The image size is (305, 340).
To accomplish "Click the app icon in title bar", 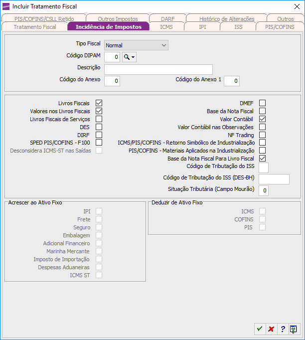I will click(6, 6).
